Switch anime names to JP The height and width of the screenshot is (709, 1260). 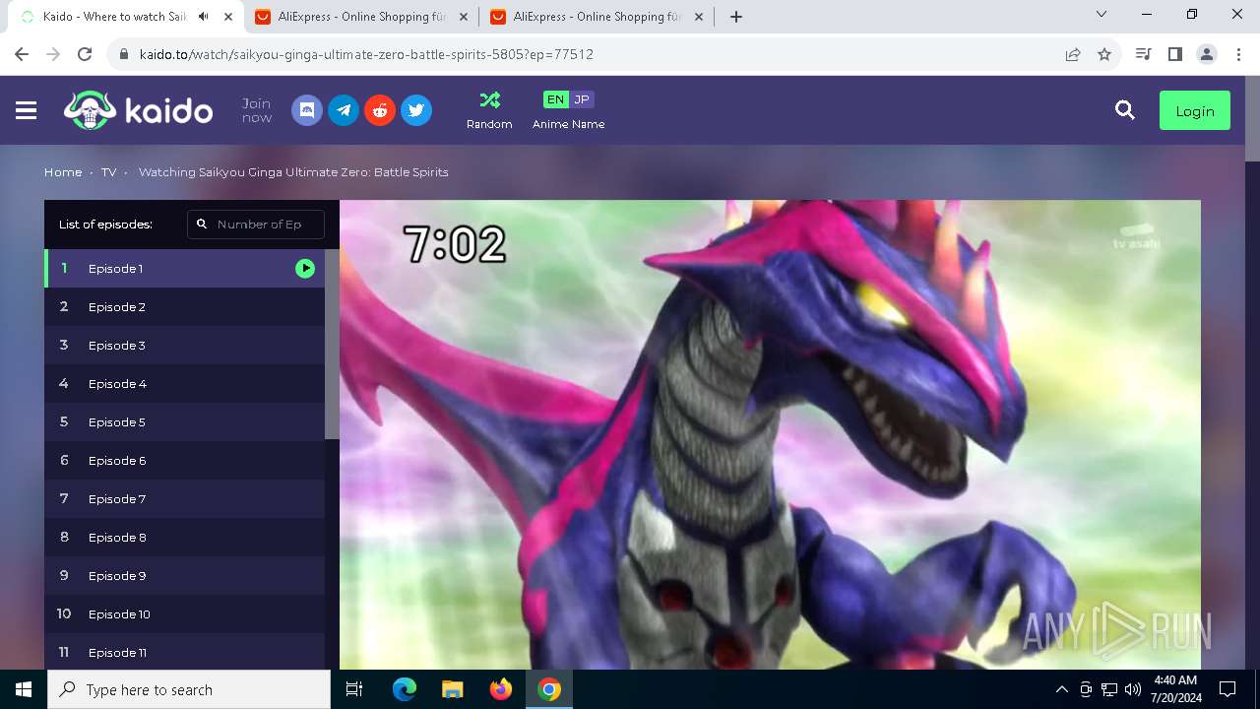tap(582, 99)
